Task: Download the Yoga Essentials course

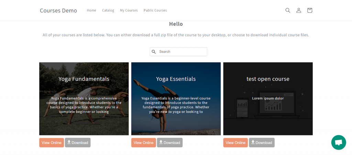Action: pos(170,143)
